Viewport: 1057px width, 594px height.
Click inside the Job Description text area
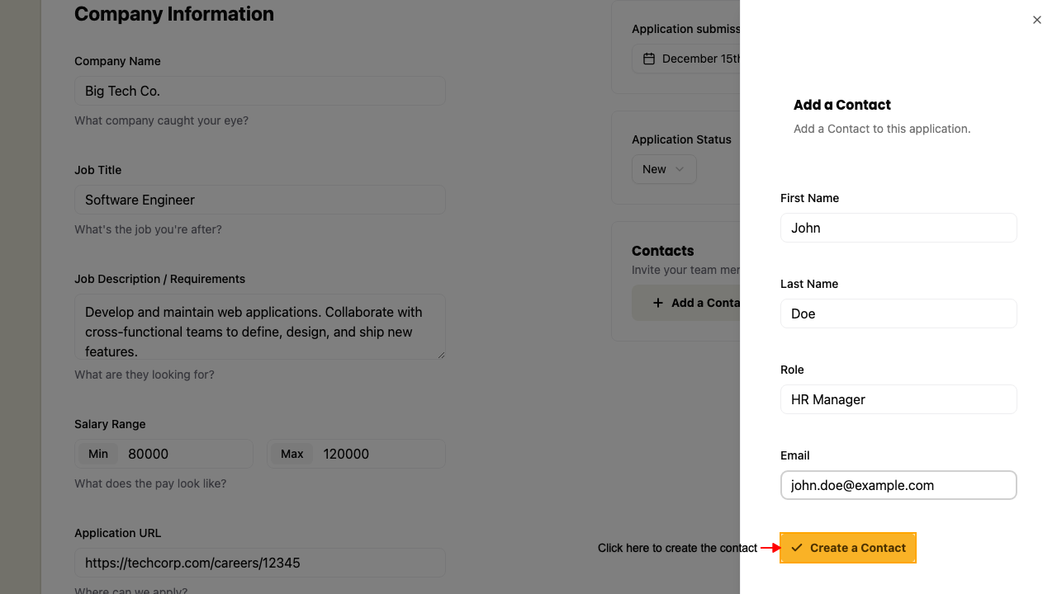260,327
